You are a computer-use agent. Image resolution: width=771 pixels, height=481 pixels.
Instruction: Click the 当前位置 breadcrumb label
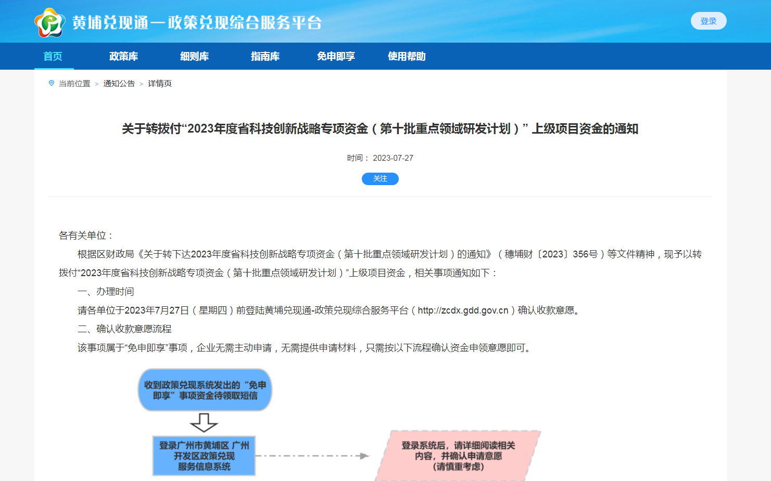click(x=74, y=84)
